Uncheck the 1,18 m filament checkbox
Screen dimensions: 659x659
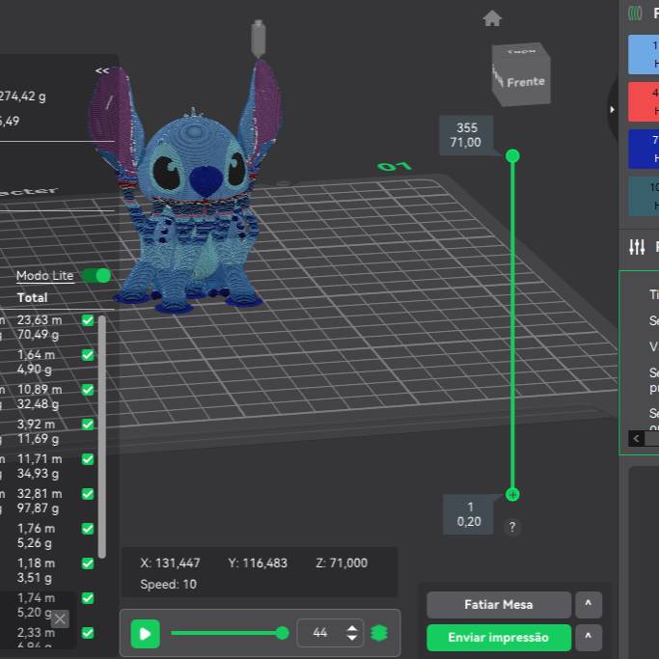pos(88,563)
